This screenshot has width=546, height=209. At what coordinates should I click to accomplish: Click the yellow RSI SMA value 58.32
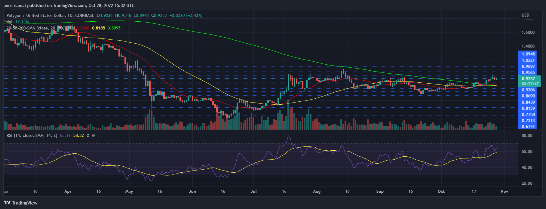78,136
